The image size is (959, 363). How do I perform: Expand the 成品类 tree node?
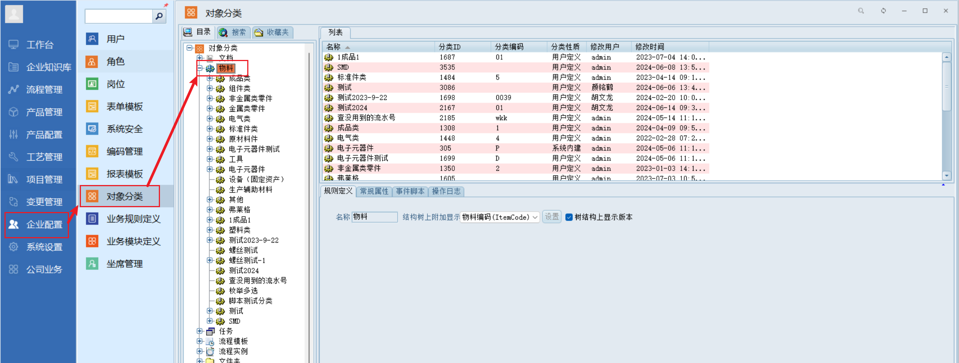tap(210, 78)
